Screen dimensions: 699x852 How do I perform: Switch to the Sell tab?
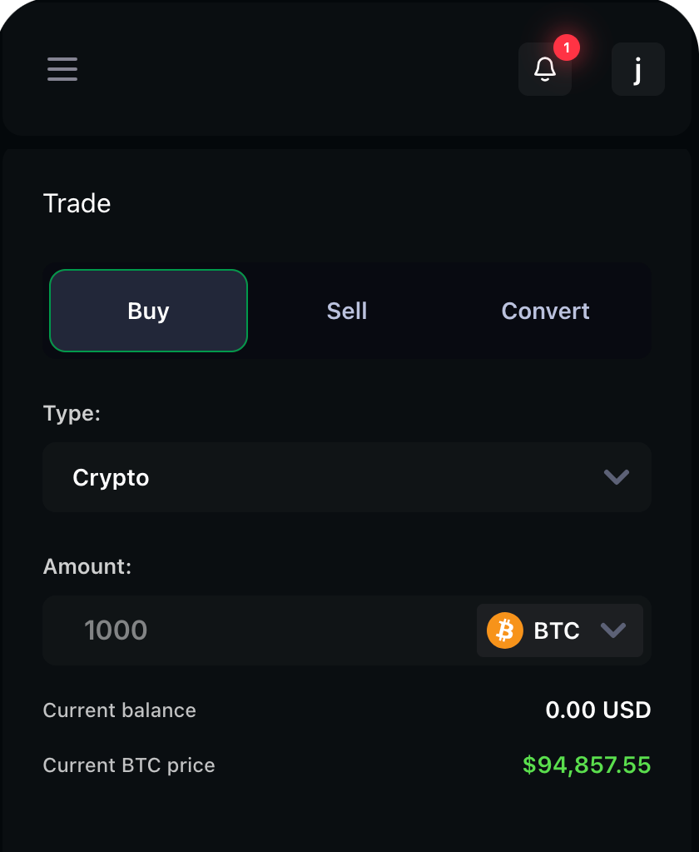[x=347, y=311]
